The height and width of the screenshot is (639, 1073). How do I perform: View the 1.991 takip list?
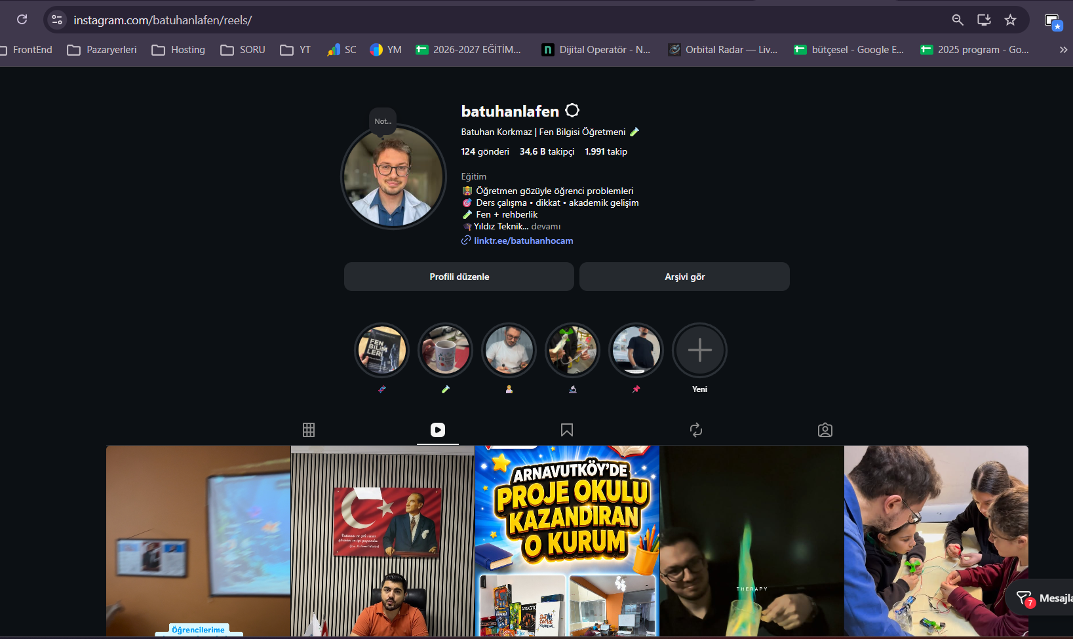coord(606,151)
